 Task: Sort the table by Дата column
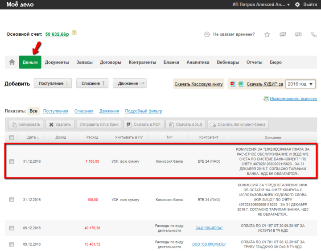(33, 137)
